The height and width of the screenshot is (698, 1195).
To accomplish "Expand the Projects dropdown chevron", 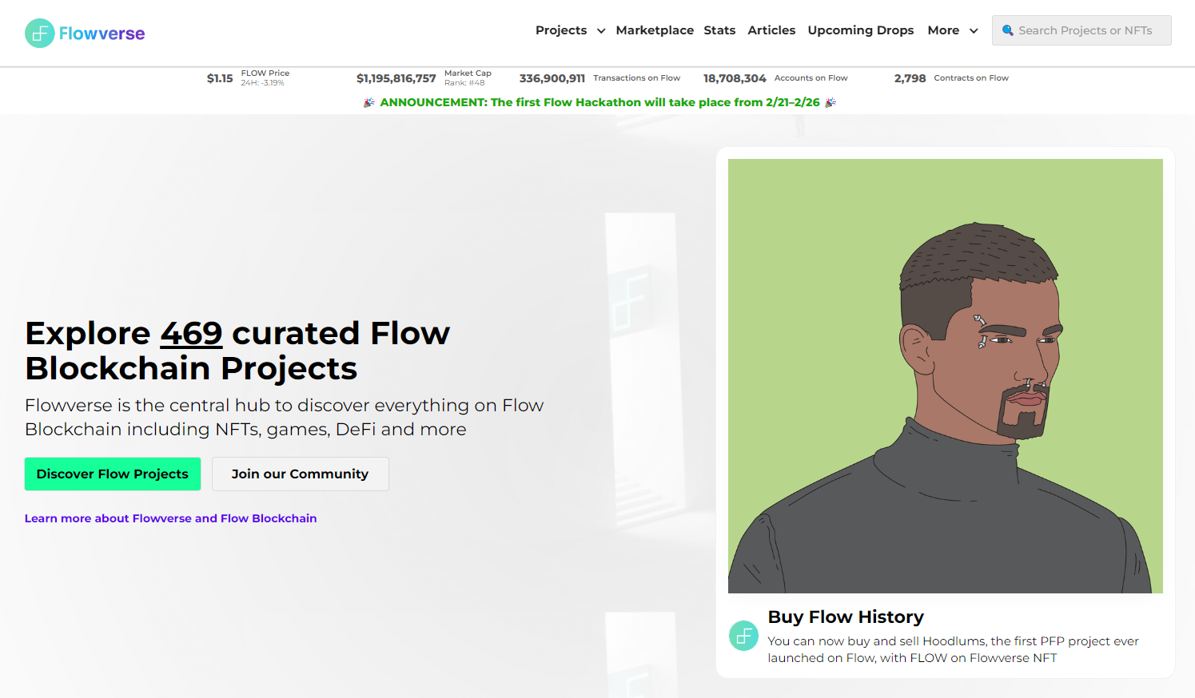I will 601,31.
